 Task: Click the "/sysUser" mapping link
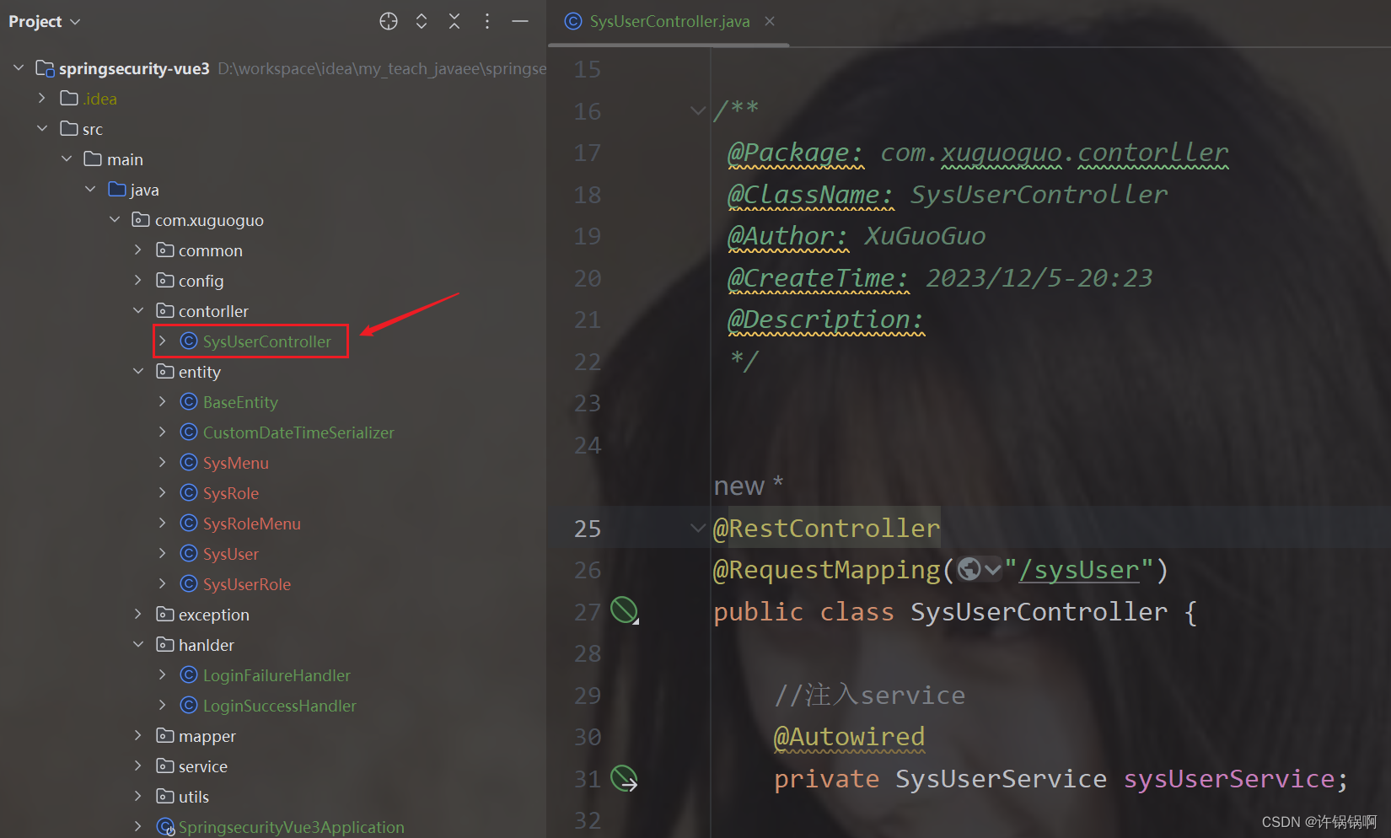click(1078, 570)
